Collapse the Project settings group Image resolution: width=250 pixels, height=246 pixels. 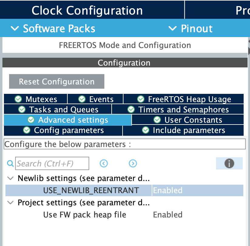pyautogui.click(x=10, y=203)
